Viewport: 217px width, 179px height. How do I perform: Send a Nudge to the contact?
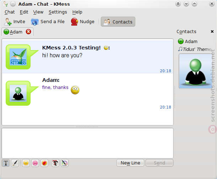click(x=83, y=22)
